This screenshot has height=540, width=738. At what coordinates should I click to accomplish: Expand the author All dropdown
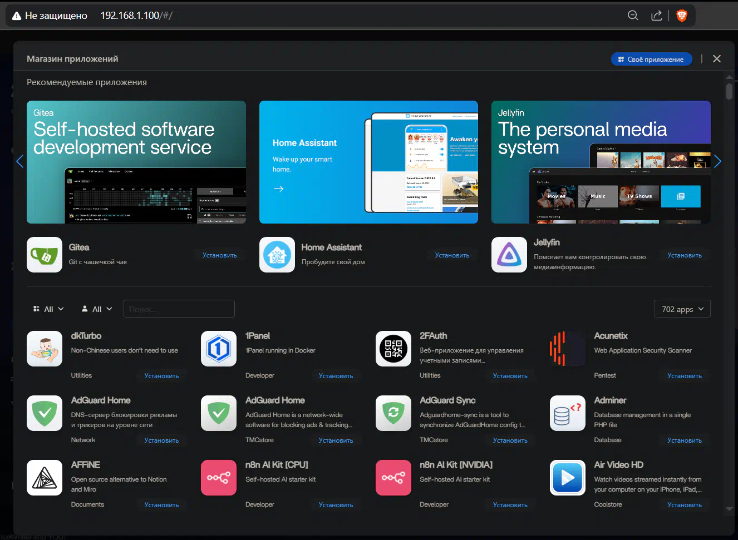pyautogui.click(x=97, y=309)
